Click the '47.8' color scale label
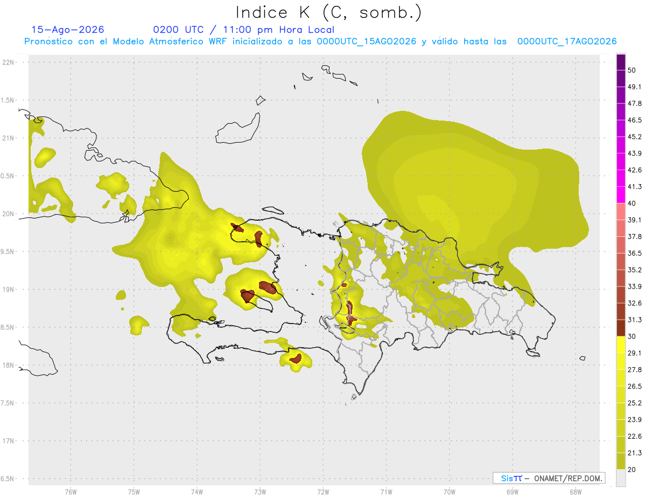 tap(635, 104)
